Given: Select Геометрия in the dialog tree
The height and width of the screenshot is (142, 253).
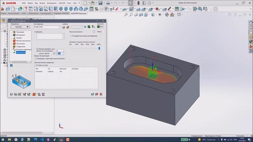Looking at the screenshot, I should click(20, 32).
